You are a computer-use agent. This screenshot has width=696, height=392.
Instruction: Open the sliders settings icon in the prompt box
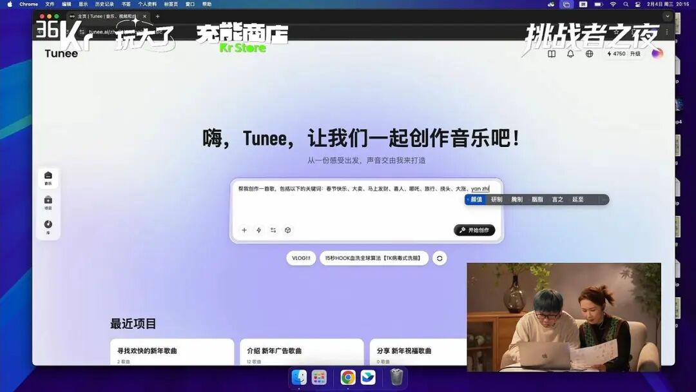coord(273,230)
